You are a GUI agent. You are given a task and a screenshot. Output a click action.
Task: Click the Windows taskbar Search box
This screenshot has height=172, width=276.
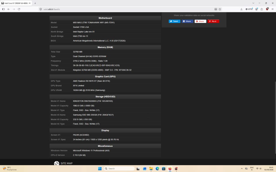coord(119,169)
